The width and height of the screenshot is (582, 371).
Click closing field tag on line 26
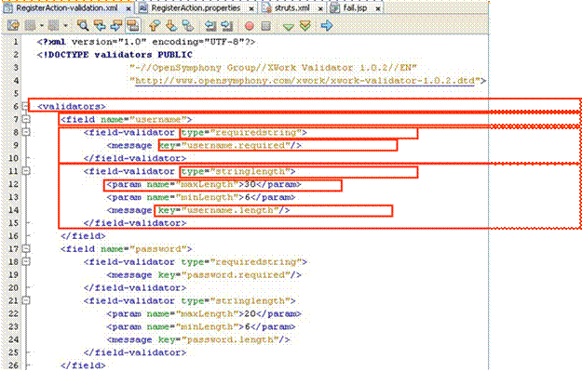pyautogui.click(x=83, y=365)
